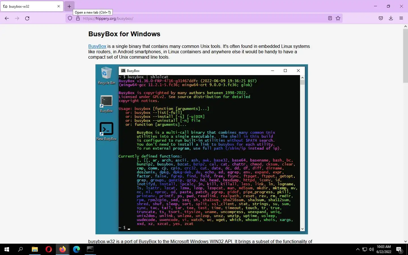The height and width of the screenshot is (255, 408).
Task: Open Windows taskbar search
Action: pyautogui.click(x=20, y=249)
